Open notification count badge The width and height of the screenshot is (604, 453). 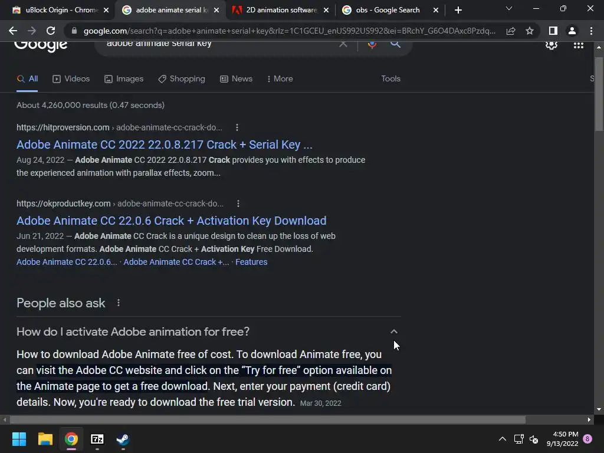point(587,439)
